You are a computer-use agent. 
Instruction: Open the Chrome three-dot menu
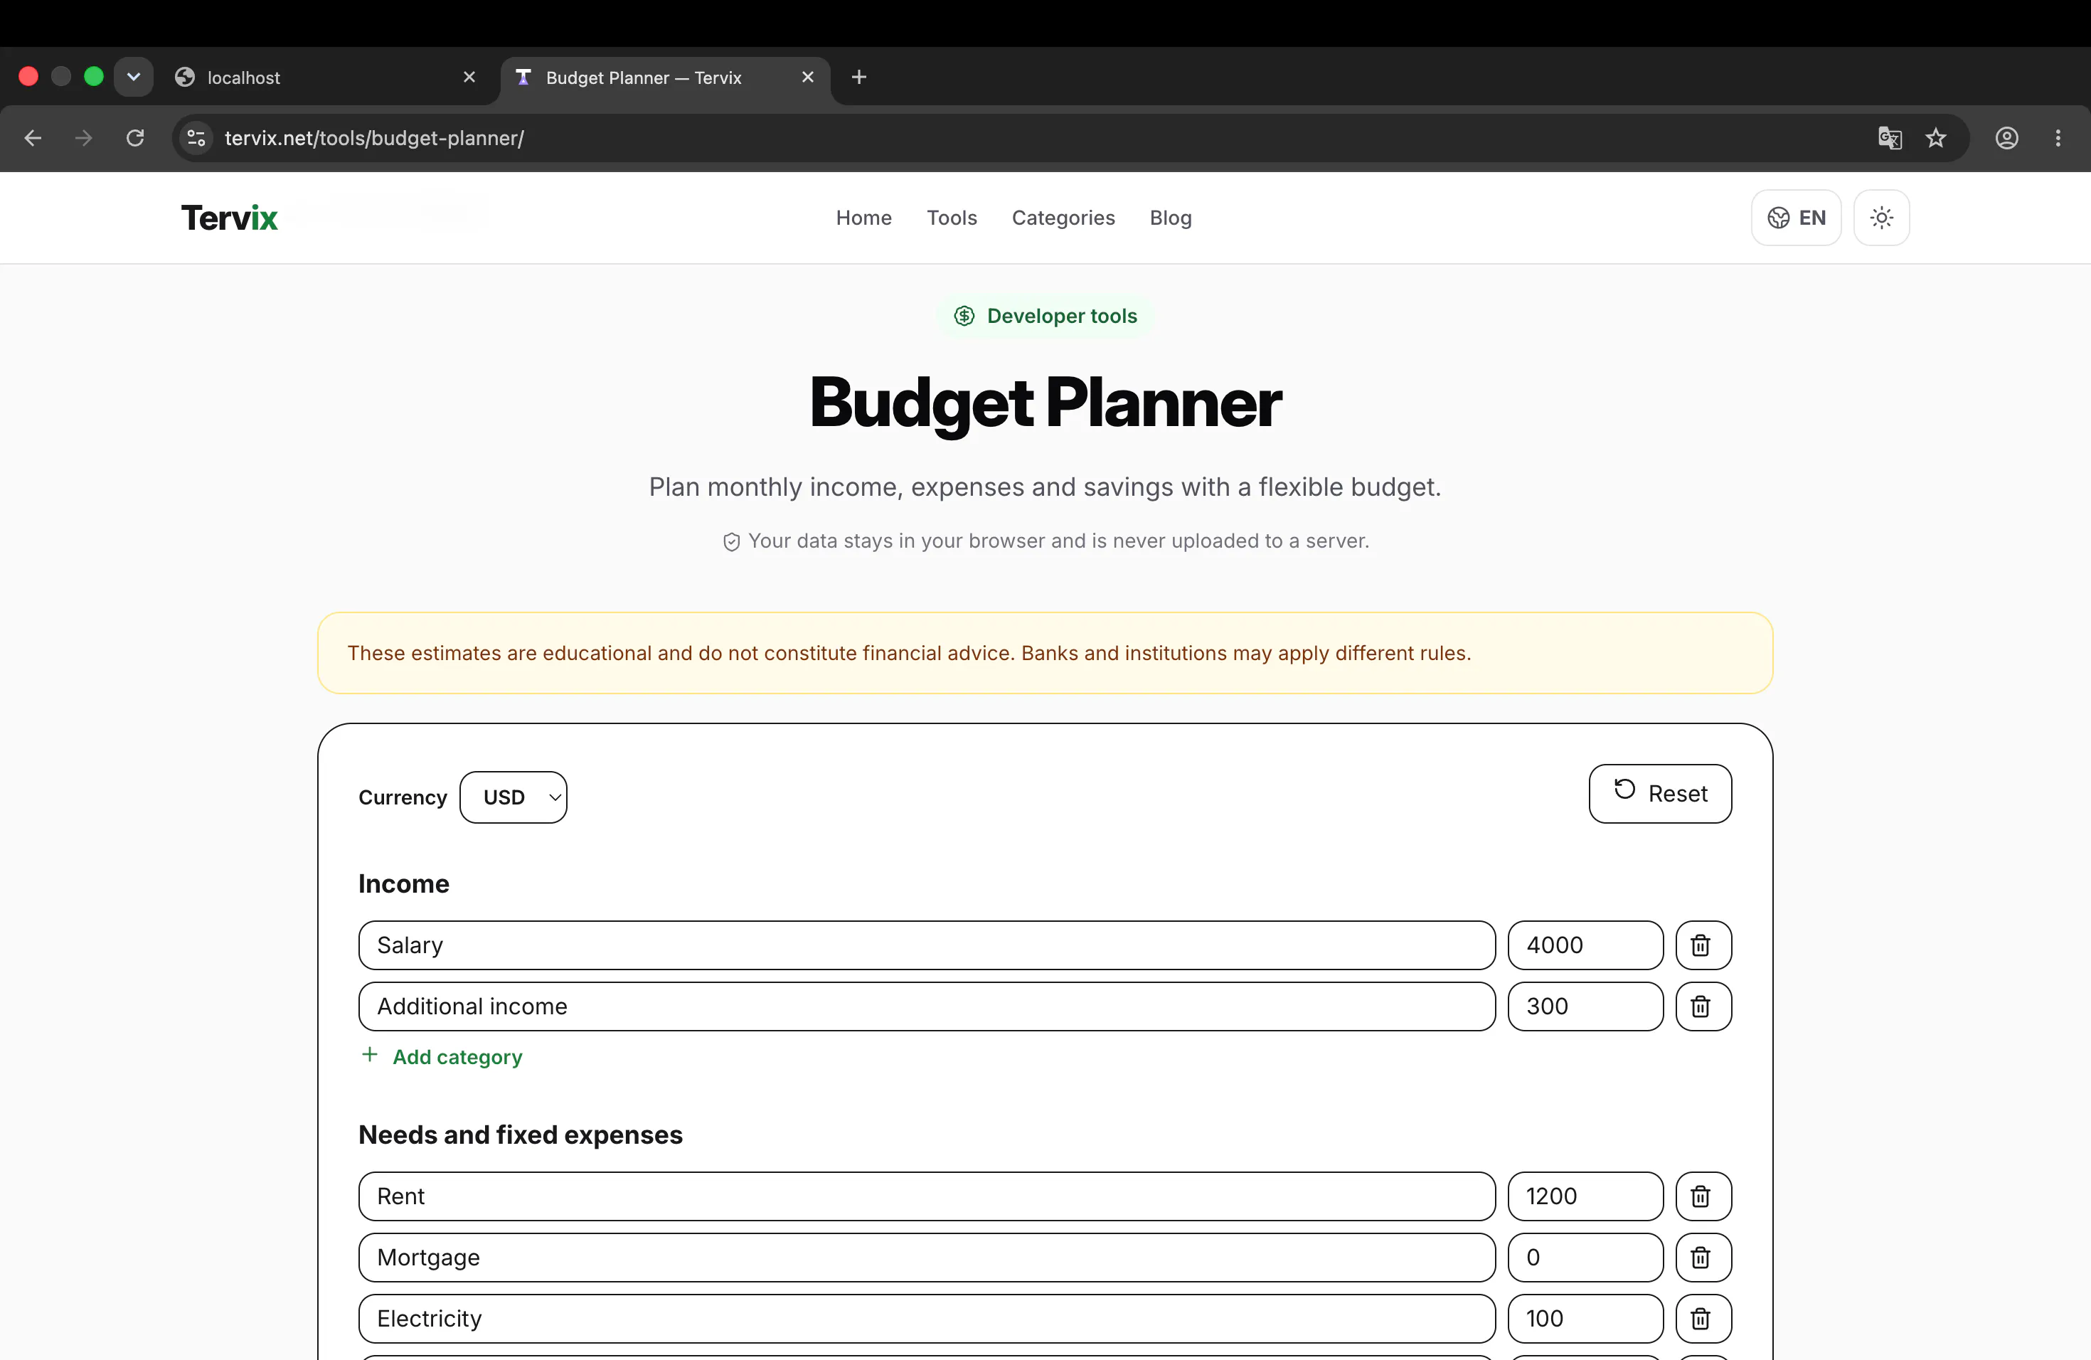(x=2058, y=138)
